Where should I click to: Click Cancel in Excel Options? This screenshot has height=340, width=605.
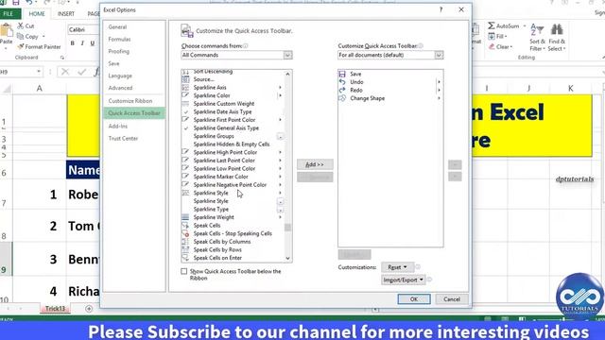452,298
